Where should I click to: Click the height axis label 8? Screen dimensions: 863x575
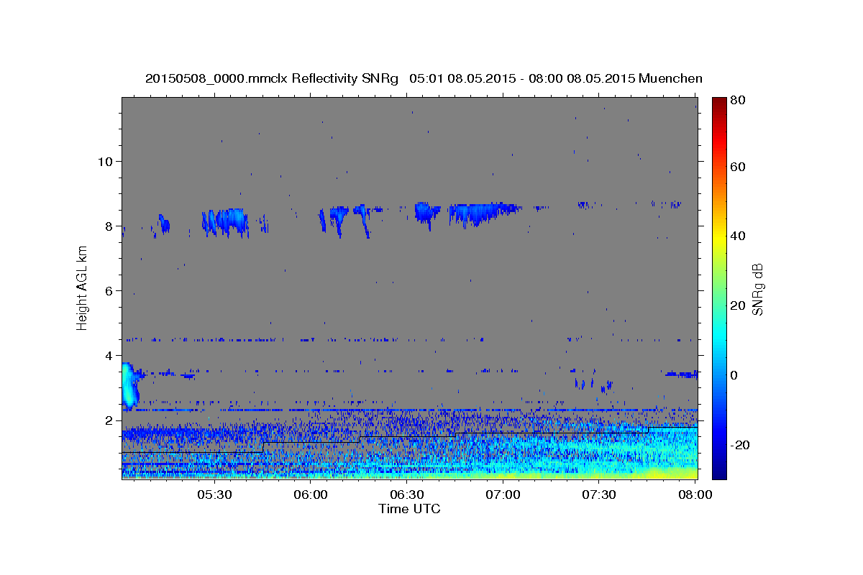pos(109,226)
